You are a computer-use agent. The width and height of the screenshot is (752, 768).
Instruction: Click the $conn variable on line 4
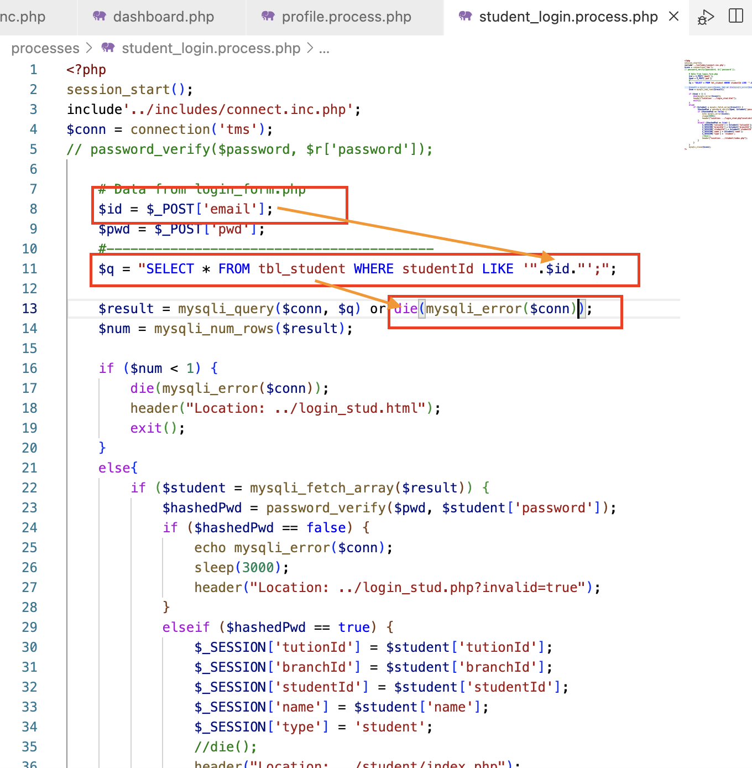[86, 129]
